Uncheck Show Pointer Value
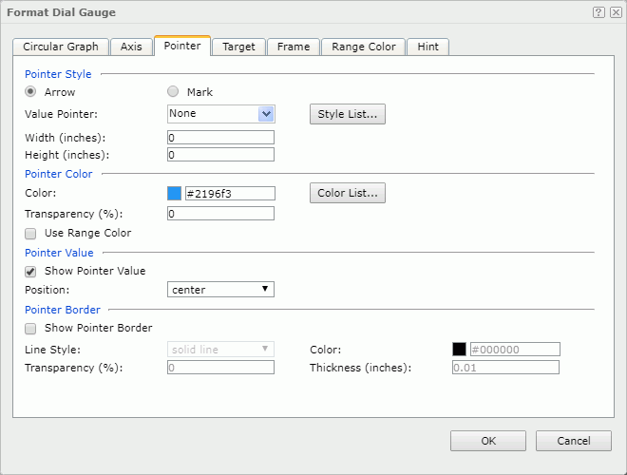627x475 pixels. tap(31, 271)
